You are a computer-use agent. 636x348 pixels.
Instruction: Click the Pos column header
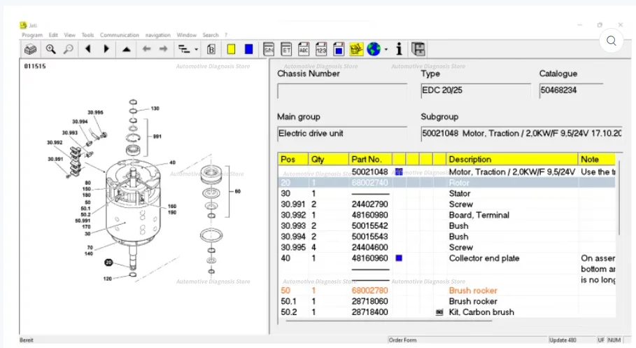pos(293,159)
